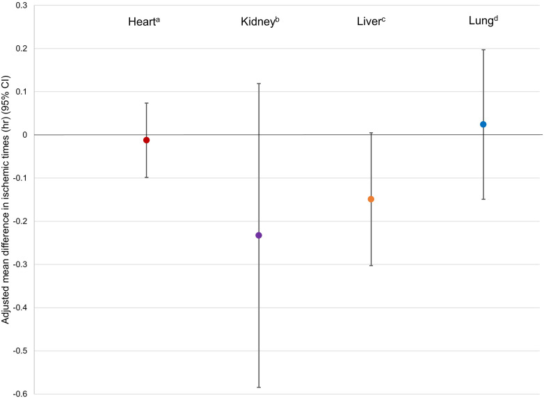Click the upper cap of Kidney error bar
Image resolution: width=544 pixels, height=398 pixels.
259,83
